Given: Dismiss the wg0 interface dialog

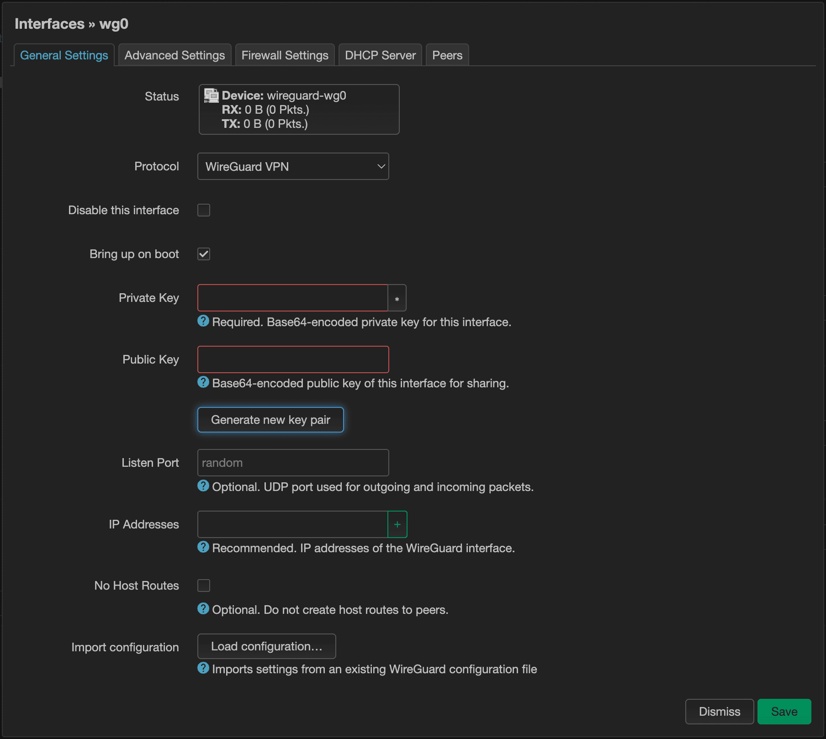Looking at the screenshot, I should pyautogui.click(x=720, y=712).
